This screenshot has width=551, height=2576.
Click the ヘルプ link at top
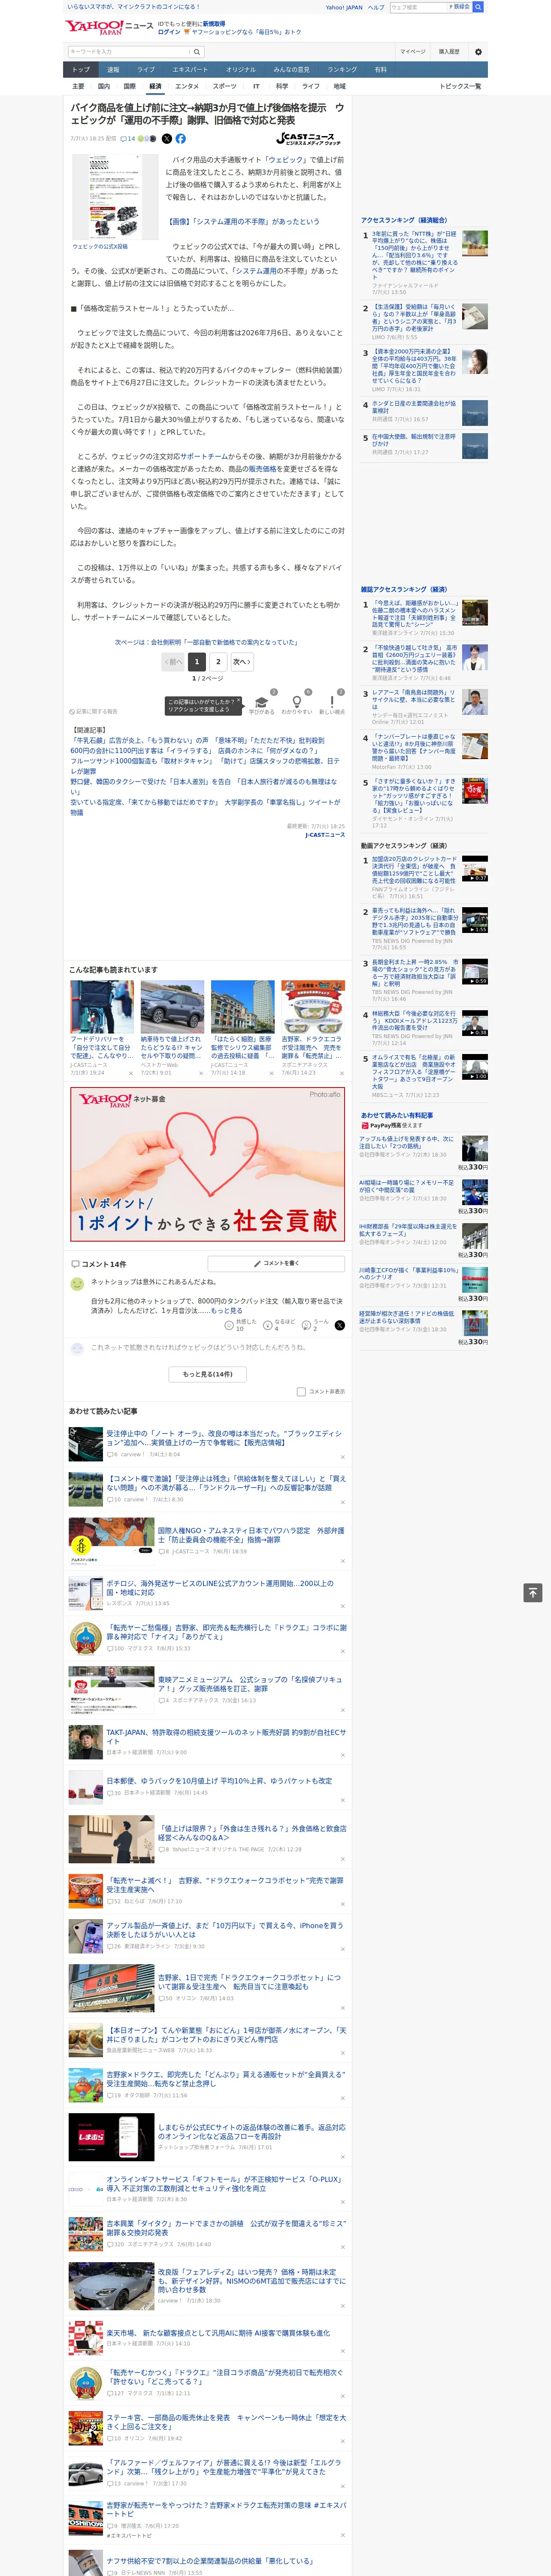[x=376, y=7]
